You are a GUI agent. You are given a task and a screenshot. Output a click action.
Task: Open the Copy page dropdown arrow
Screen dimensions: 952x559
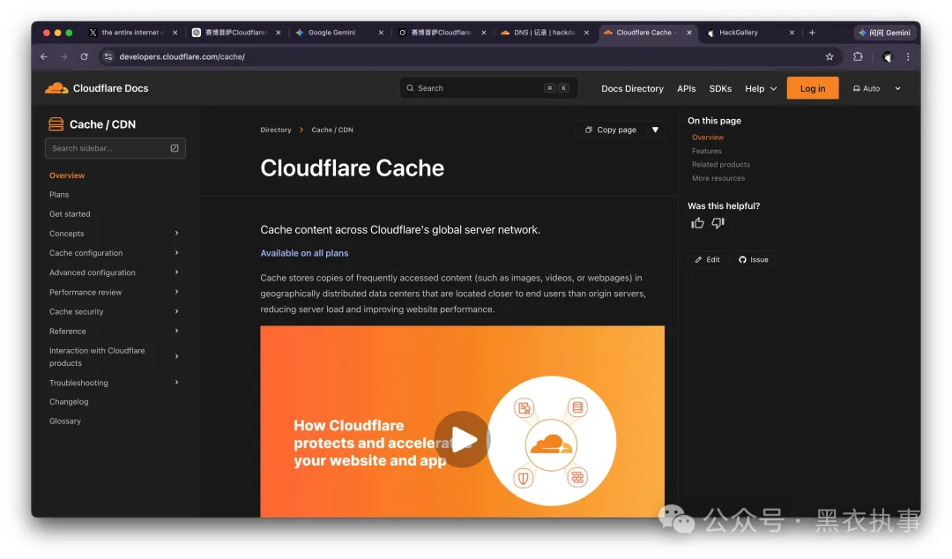tap(655, 130)
